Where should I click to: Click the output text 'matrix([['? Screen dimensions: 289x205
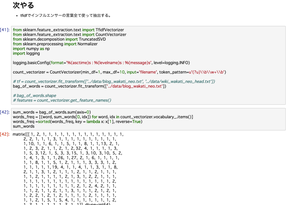pos(21,134)
